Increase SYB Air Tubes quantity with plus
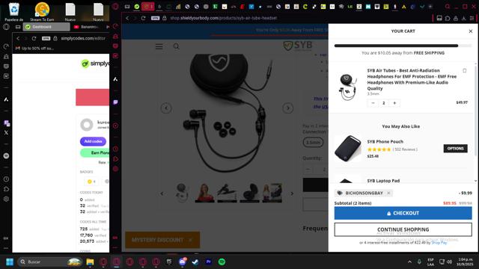 (x=394, y=103)
